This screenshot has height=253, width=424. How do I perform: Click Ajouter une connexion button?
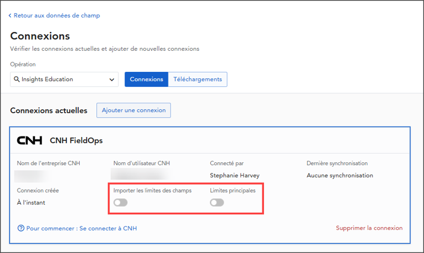(x=133, y=110)
